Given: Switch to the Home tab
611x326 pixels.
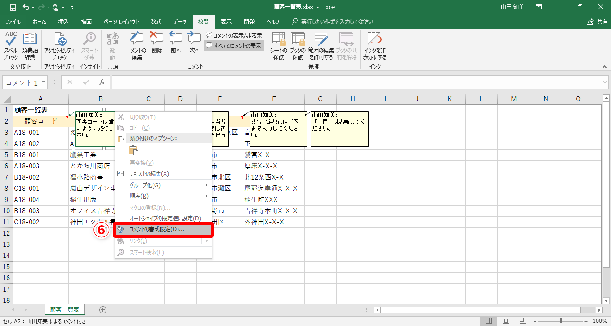Looking at the screenshot, I should [39, 21].
